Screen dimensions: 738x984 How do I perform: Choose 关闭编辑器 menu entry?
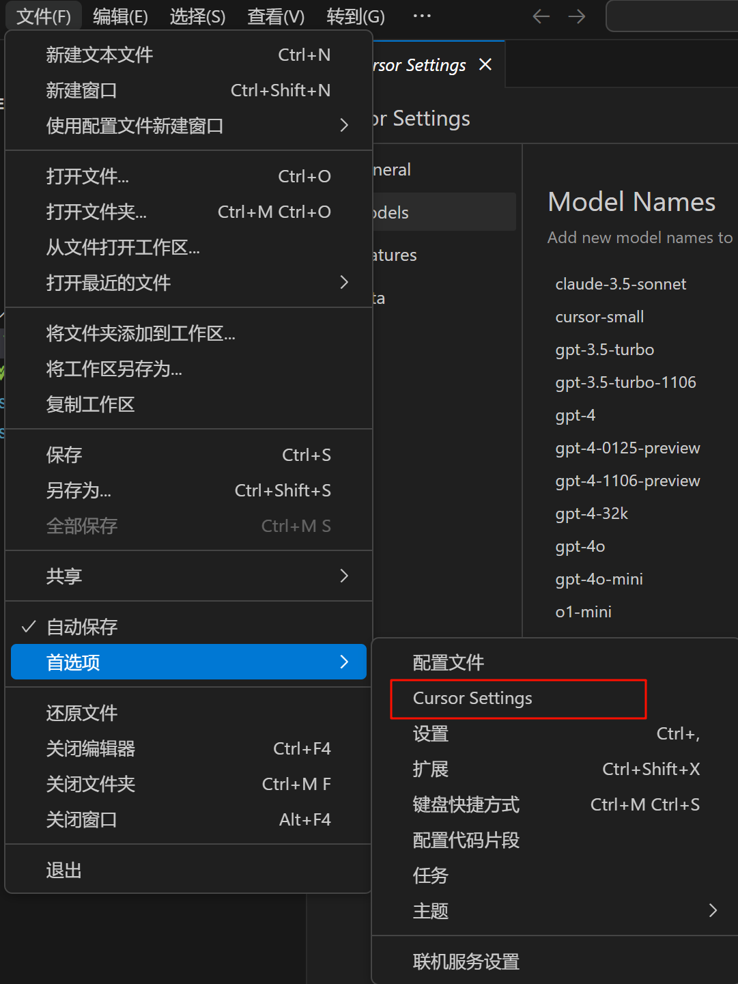tap(188, 748)
